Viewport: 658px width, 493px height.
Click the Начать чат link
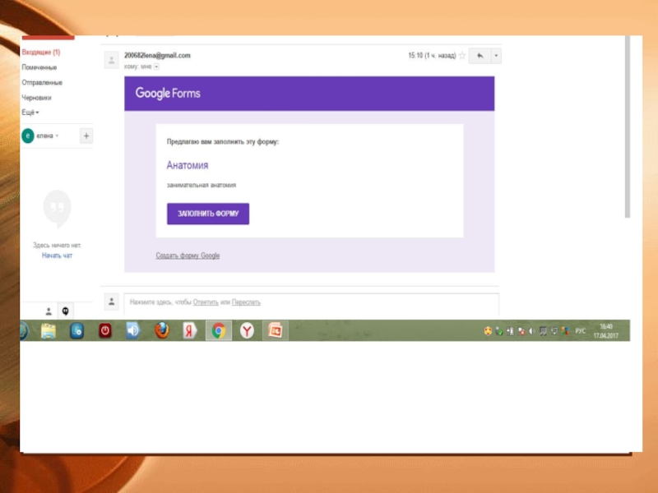(57, 256)
